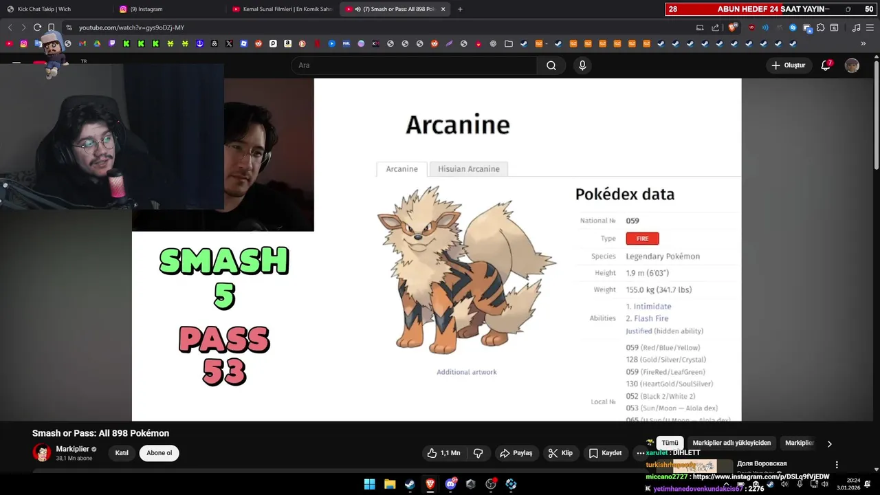
Task: Click the Additional artwork link
Action: pos(466,372)
